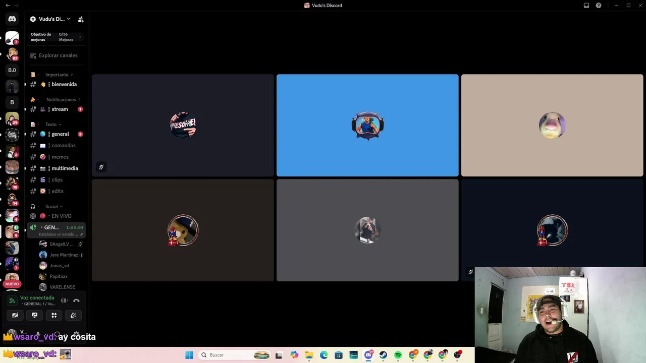Open Copilot from the taskbar
This screenshot has width=646, height=363.
(x=294, y=355)
